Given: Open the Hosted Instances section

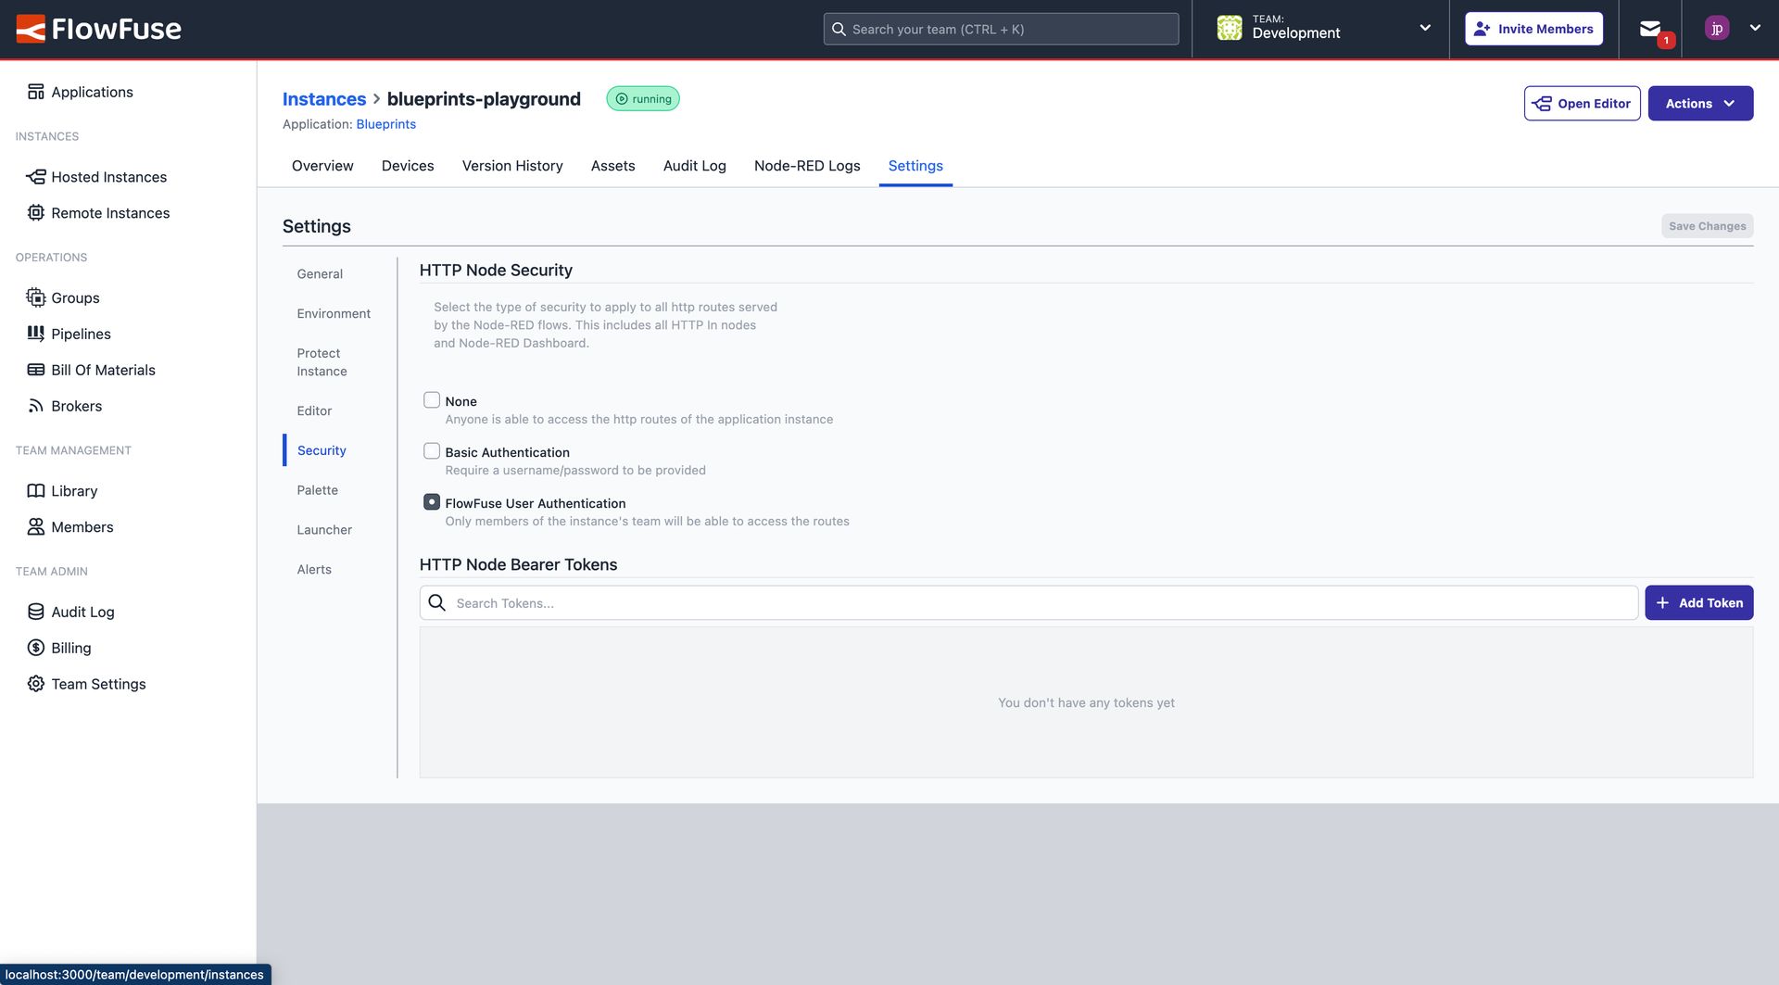Looking at the screenshot, I should click(x=107, y=176).
